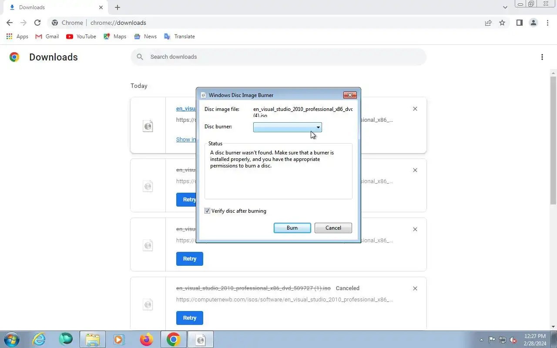Click the Burn button
The height and width of the screenshot is (348, 557).
coord(292,228)
